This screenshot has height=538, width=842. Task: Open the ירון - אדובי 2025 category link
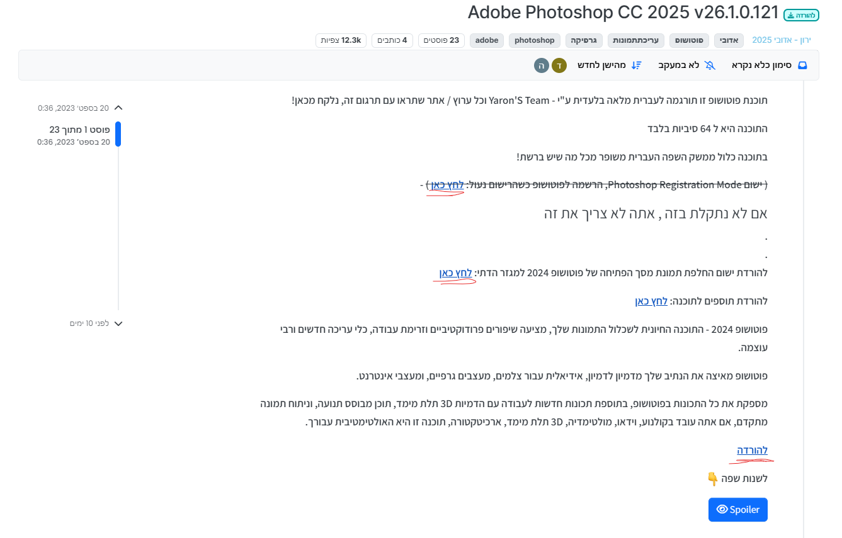pyautogui.click(x=782, y=40)
